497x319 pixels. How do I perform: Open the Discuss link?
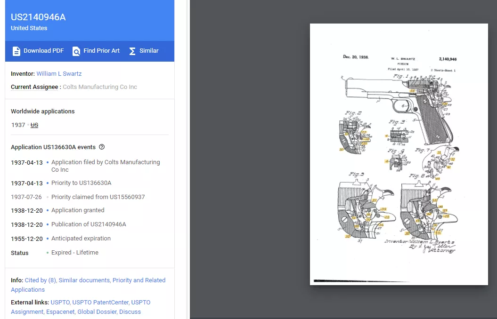(130, 312)
